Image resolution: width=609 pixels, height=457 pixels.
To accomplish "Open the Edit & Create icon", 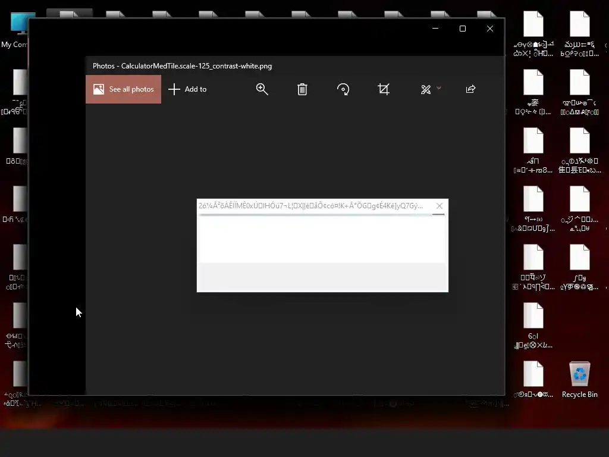I will click(x=426, y=89).
